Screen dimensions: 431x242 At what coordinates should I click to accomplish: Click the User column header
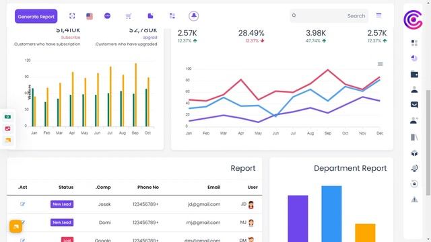[253, 187]
